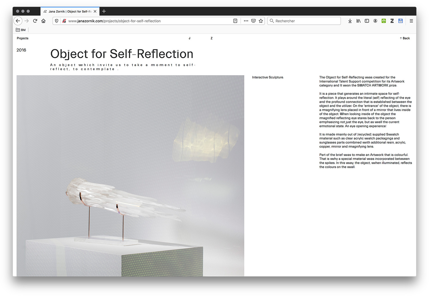Bookmark this page with the star
This screenshot has height=296, width=429.
click(x=261, y=21)
